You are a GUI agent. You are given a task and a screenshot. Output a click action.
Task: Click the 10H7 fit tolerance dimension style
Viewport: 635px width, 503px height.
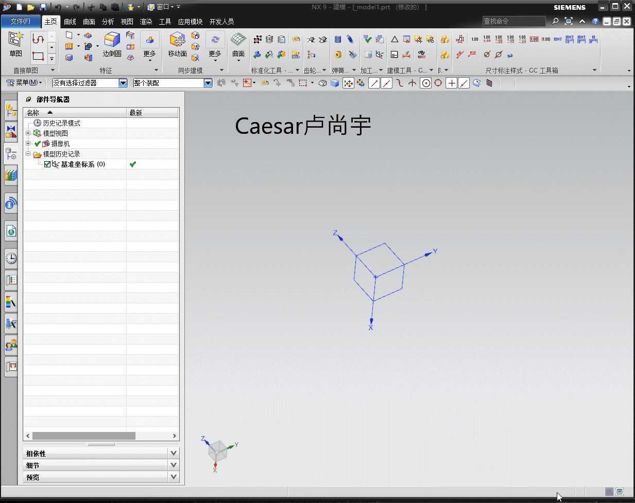pos(557,39)
